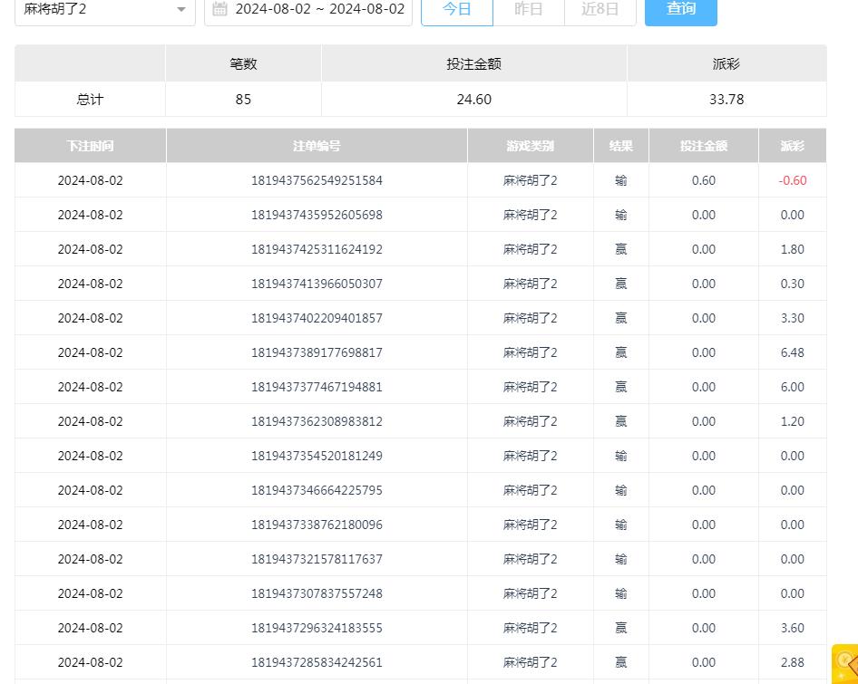Click the 笔数 header cell
Viewport: 858px width, 684px height.
(x=242, y=63)
